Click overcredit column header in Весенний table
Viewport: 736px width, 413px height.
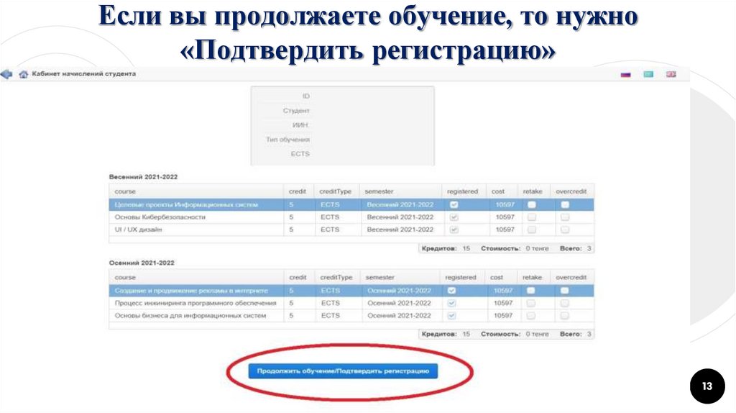pos(571,191)
